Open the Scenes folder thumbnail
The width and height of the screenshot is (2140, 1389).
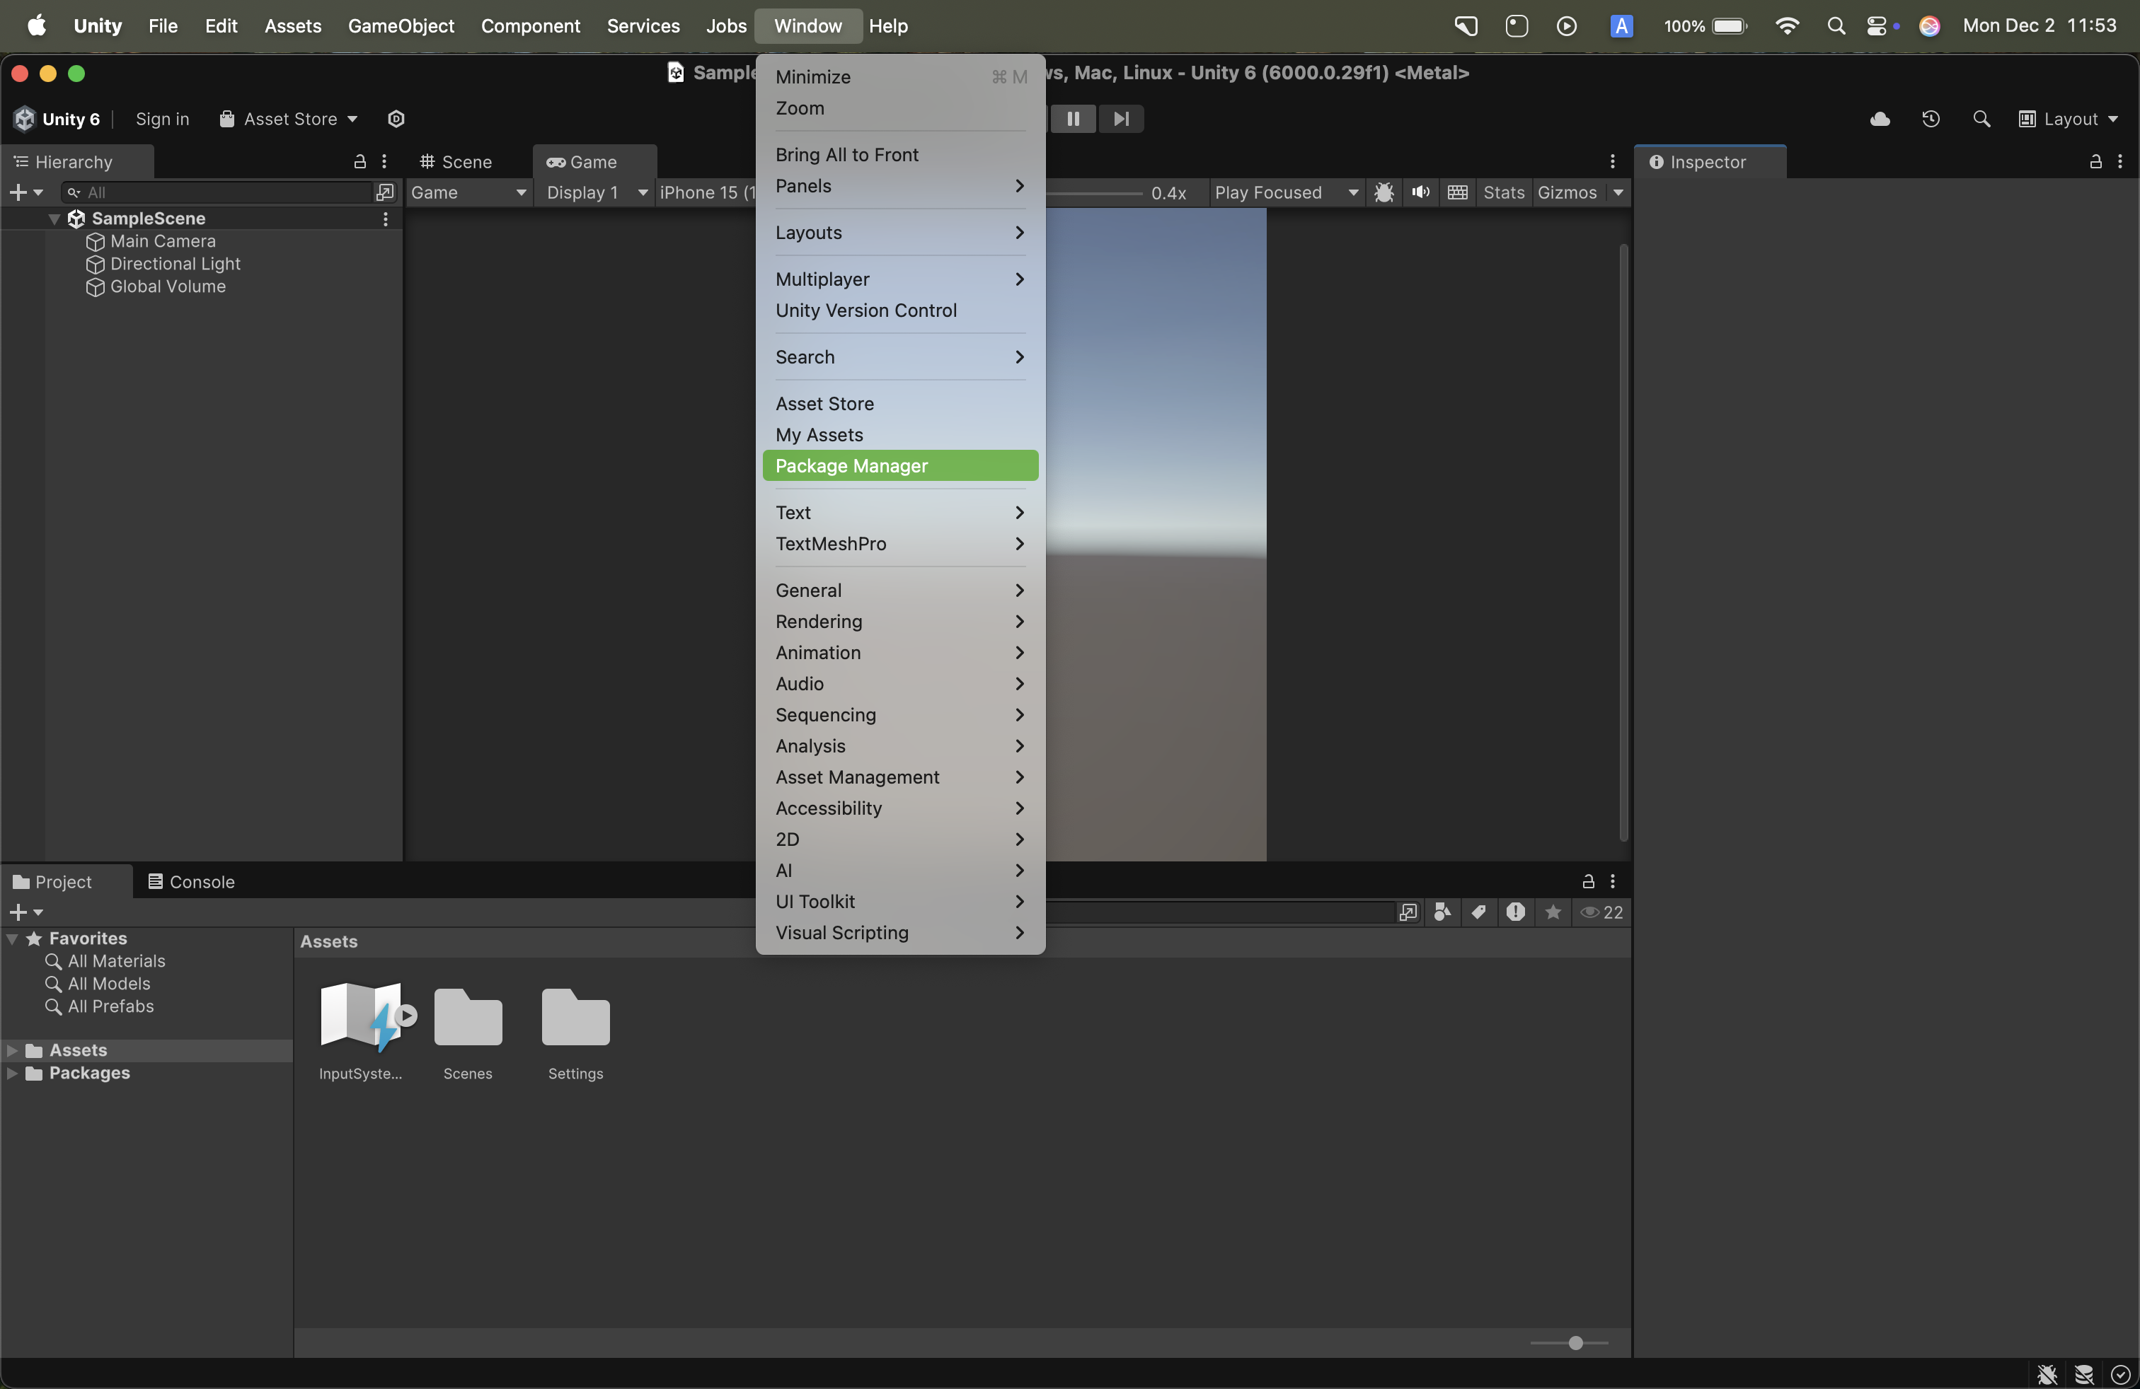click(x=468, y=1017)
